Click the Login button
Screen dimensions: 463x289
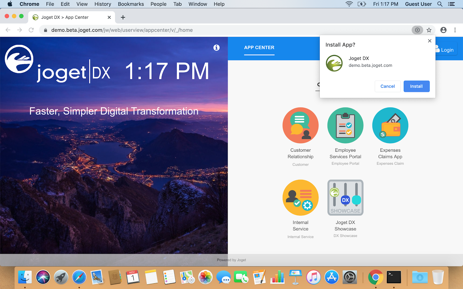(447, 50)
